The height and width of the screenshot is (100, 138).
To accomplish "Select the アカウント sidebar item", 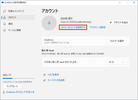I will click(18, 17).
